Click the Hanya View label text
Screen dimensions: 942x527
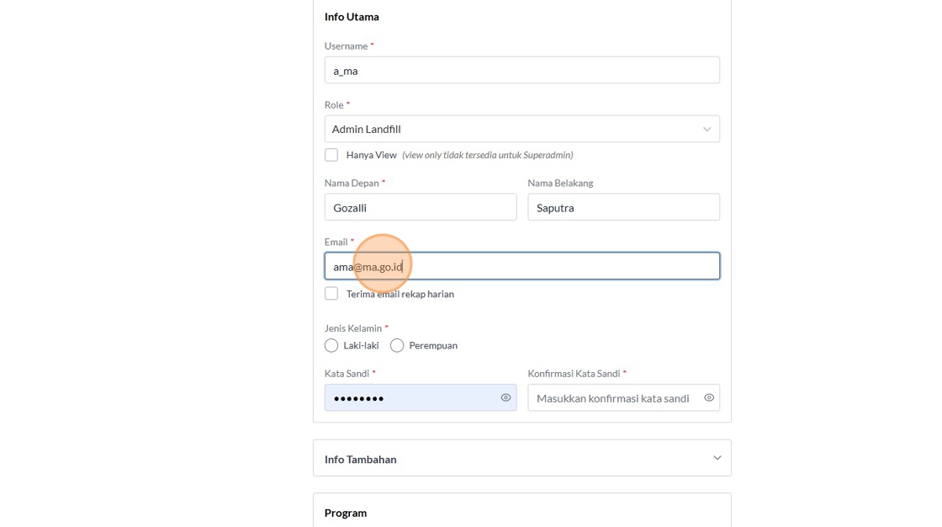tap(371, 155)
